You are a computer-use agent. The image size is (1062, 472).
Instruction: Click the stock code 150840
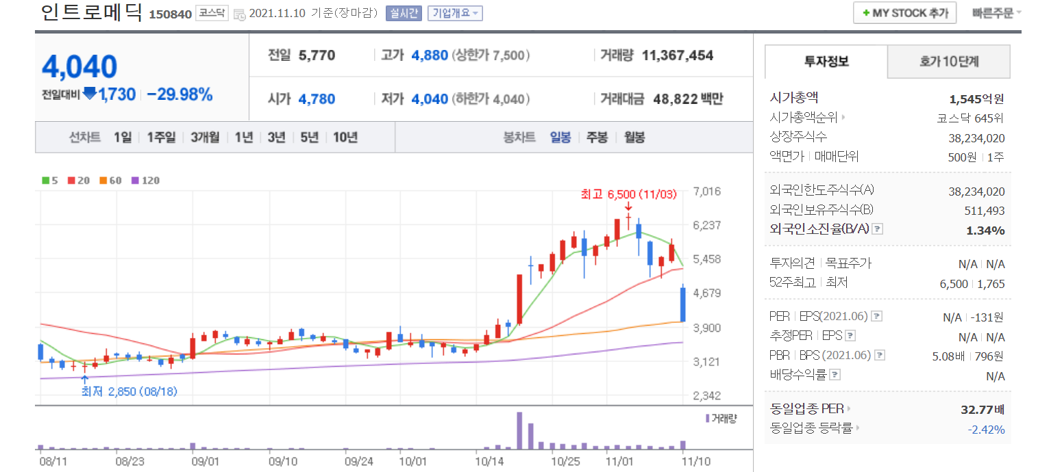coord(170,14)
